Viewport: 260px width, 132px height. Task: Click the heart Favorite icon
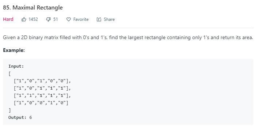point(69,19)
